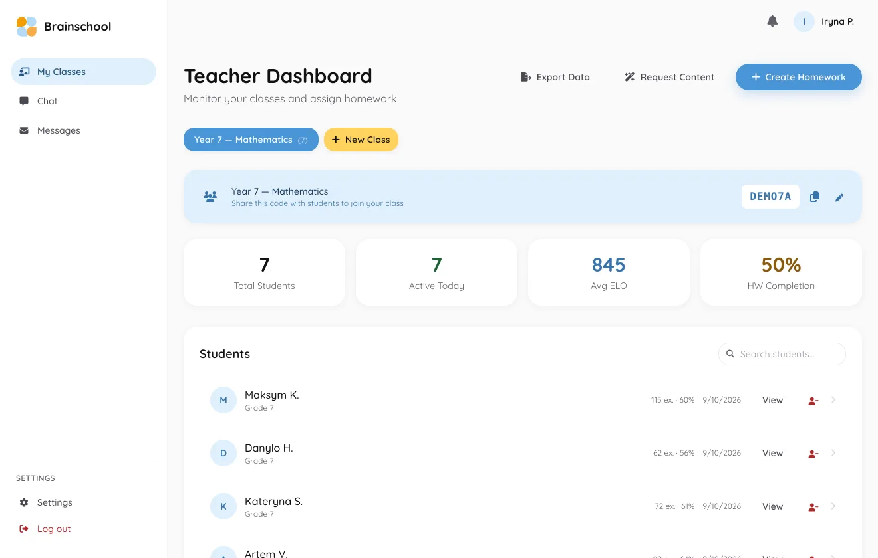
Task: Remove student Kateryna S. from the class
Action: pos(813,507)
